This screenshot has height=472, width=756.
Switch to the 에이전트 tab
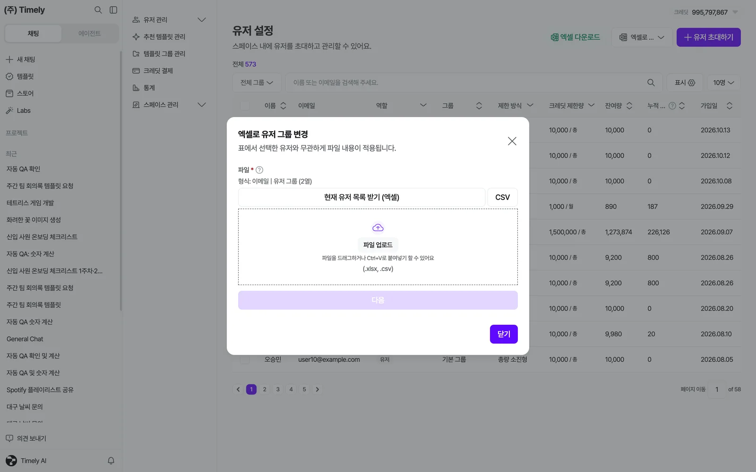pyautogui.click(x=89, y=34)
